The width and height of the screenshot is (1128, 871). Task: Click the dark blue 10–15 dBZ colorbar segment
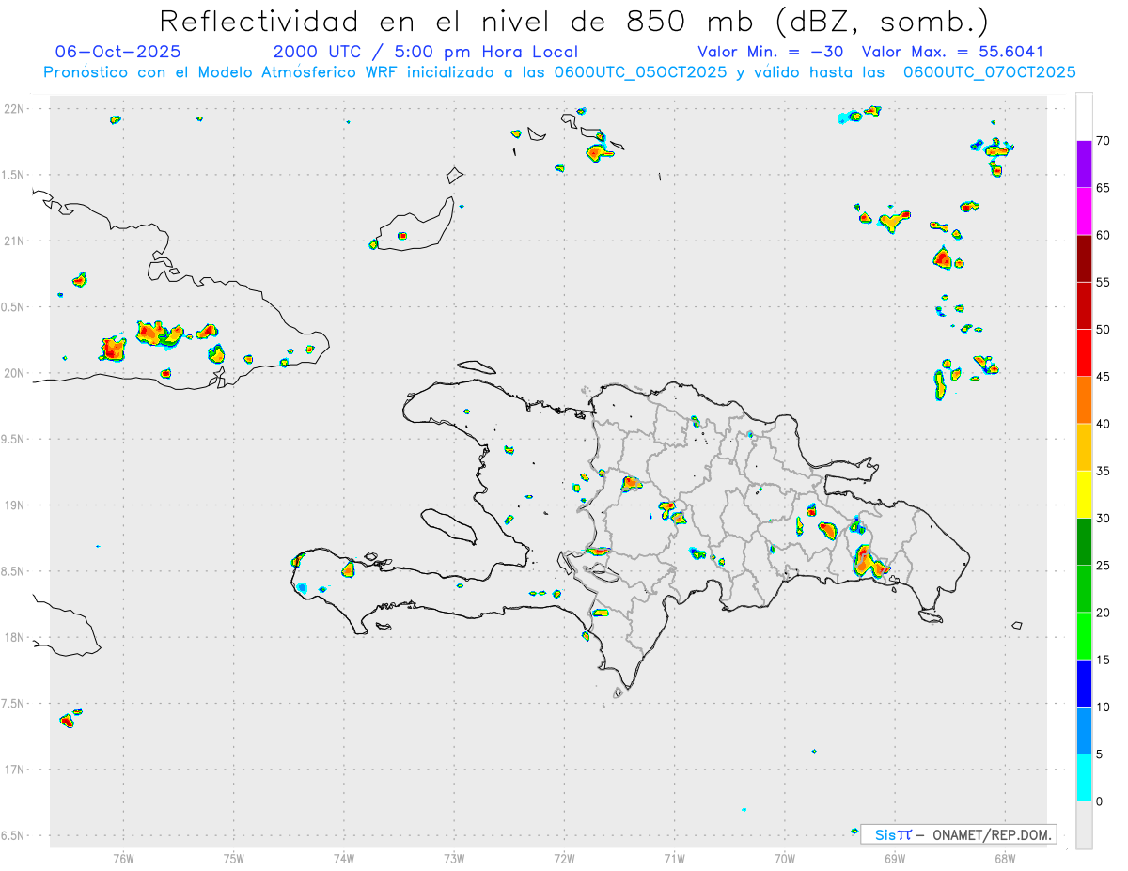pos(1084,683)
